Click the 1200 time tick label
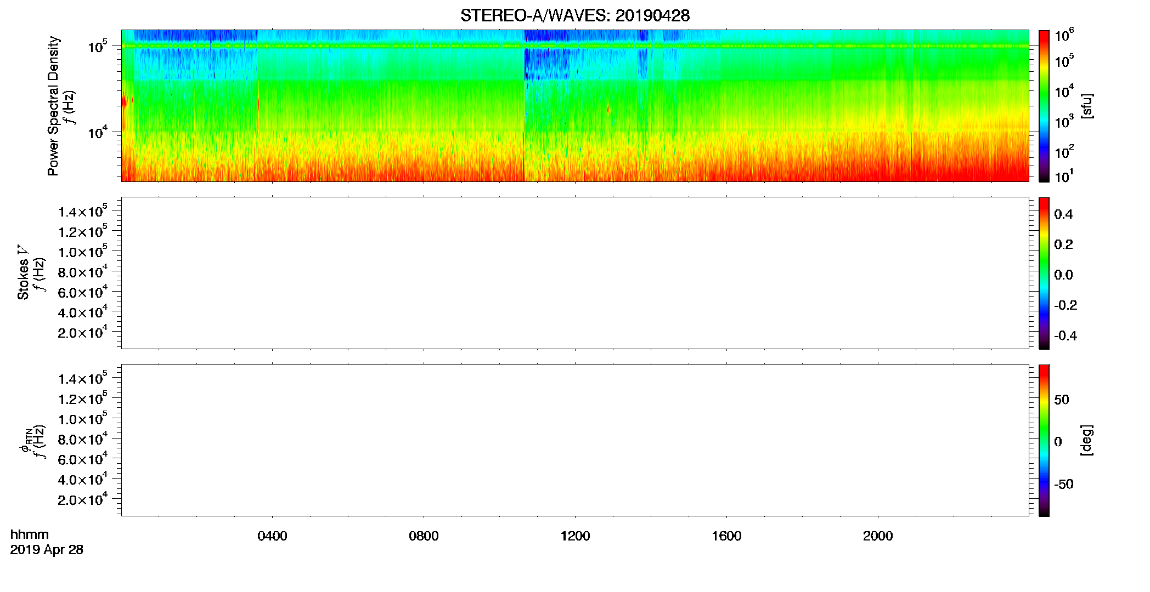The image size is (1150, 592). coord(575,536)
